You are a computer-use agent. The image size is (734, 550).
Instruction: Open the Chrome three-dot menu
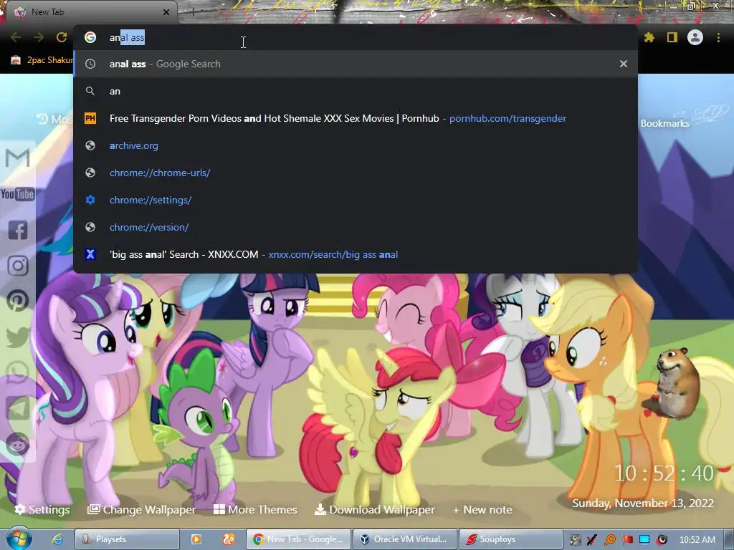click(x=718, y=37)
